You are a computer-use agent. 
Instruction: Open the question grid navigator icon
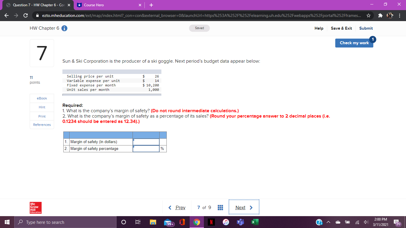[x=220, y=208]
